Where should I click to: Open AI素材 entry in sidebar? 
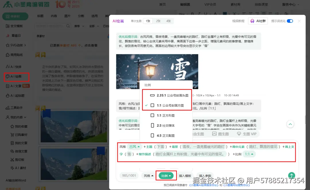point(18,168)
